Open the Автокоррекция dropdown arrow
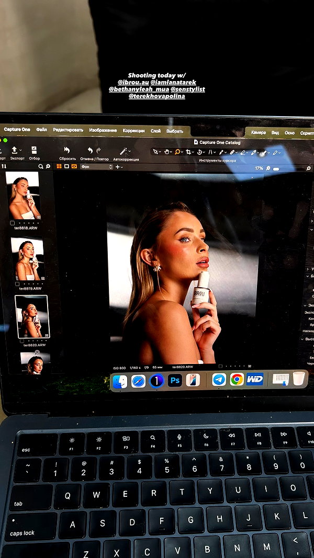 click(129, 152)
